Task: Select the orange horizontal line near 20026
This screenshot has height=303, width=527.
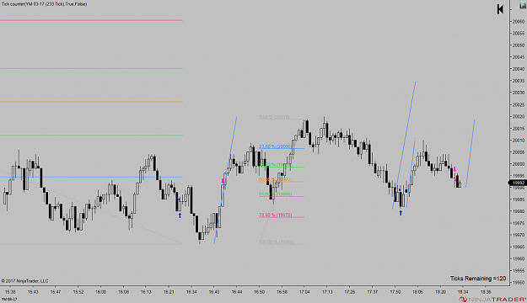Action: [91, 101]
